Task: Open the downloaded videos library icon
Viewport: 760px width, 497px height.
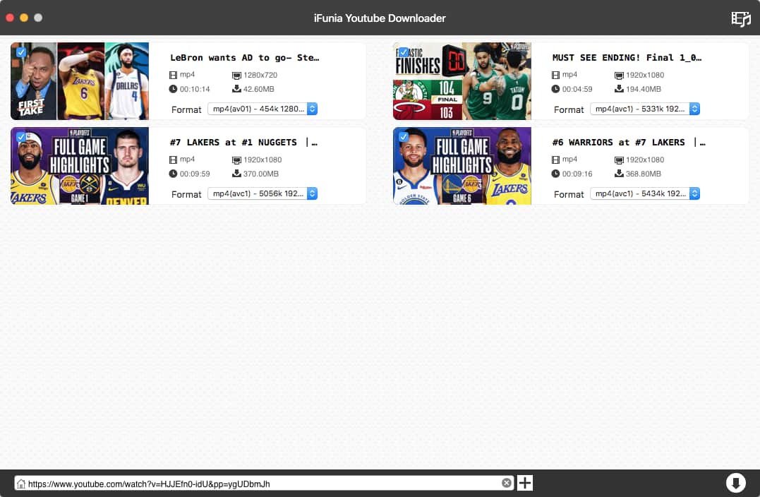Action: click(x=740, y=18)
